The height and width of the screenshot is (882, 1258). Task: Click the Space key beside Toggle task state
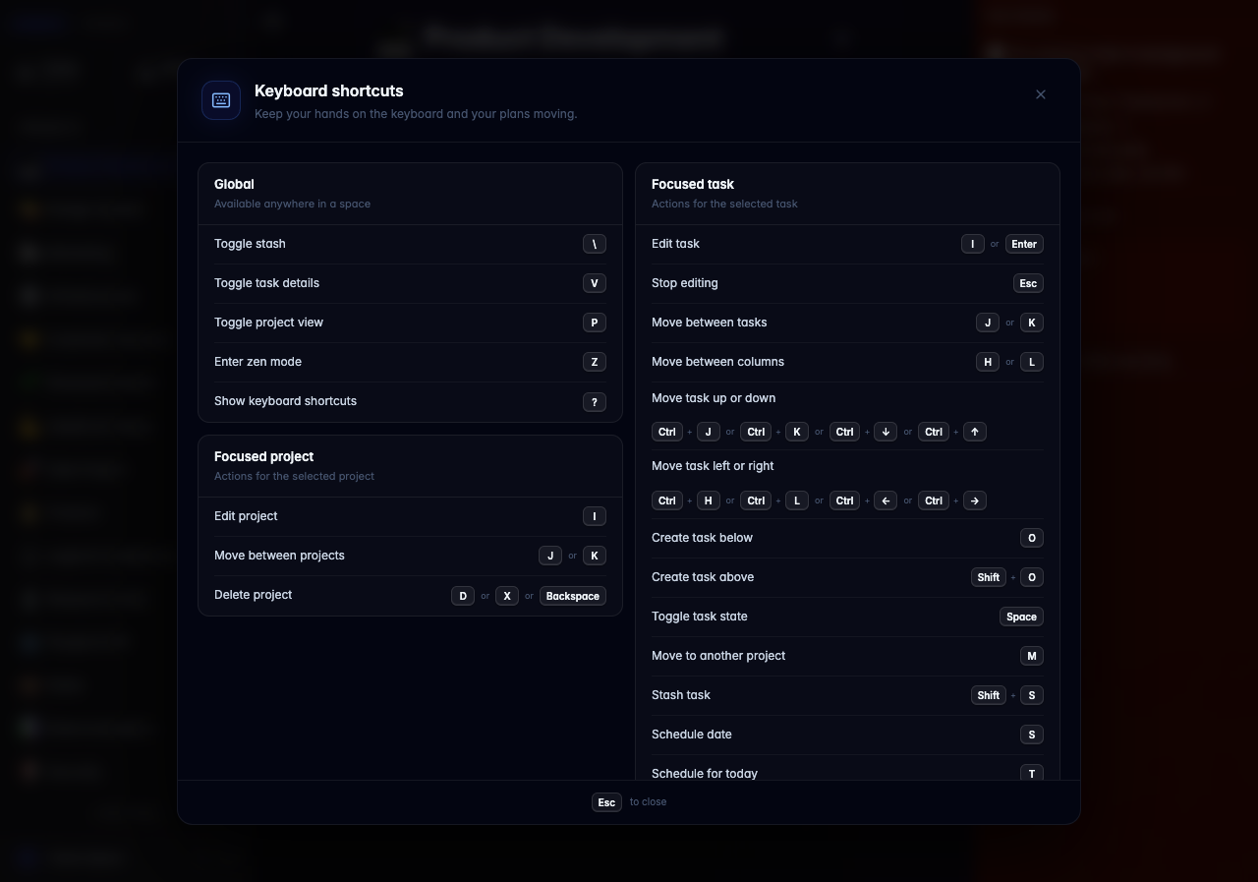pos(1021,617)
